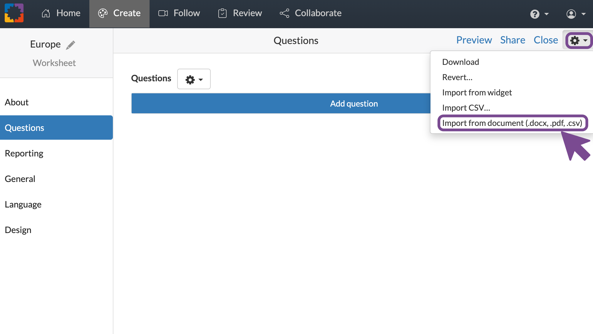Open the help question mark icon

click(x=535, y=14)
